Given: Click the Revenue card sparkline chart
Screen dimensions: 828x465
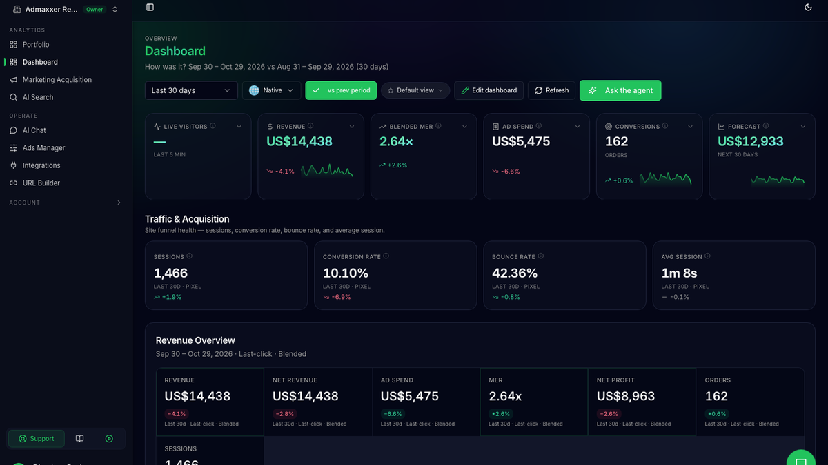Looking at the screenshot, I should click(327, 171).
